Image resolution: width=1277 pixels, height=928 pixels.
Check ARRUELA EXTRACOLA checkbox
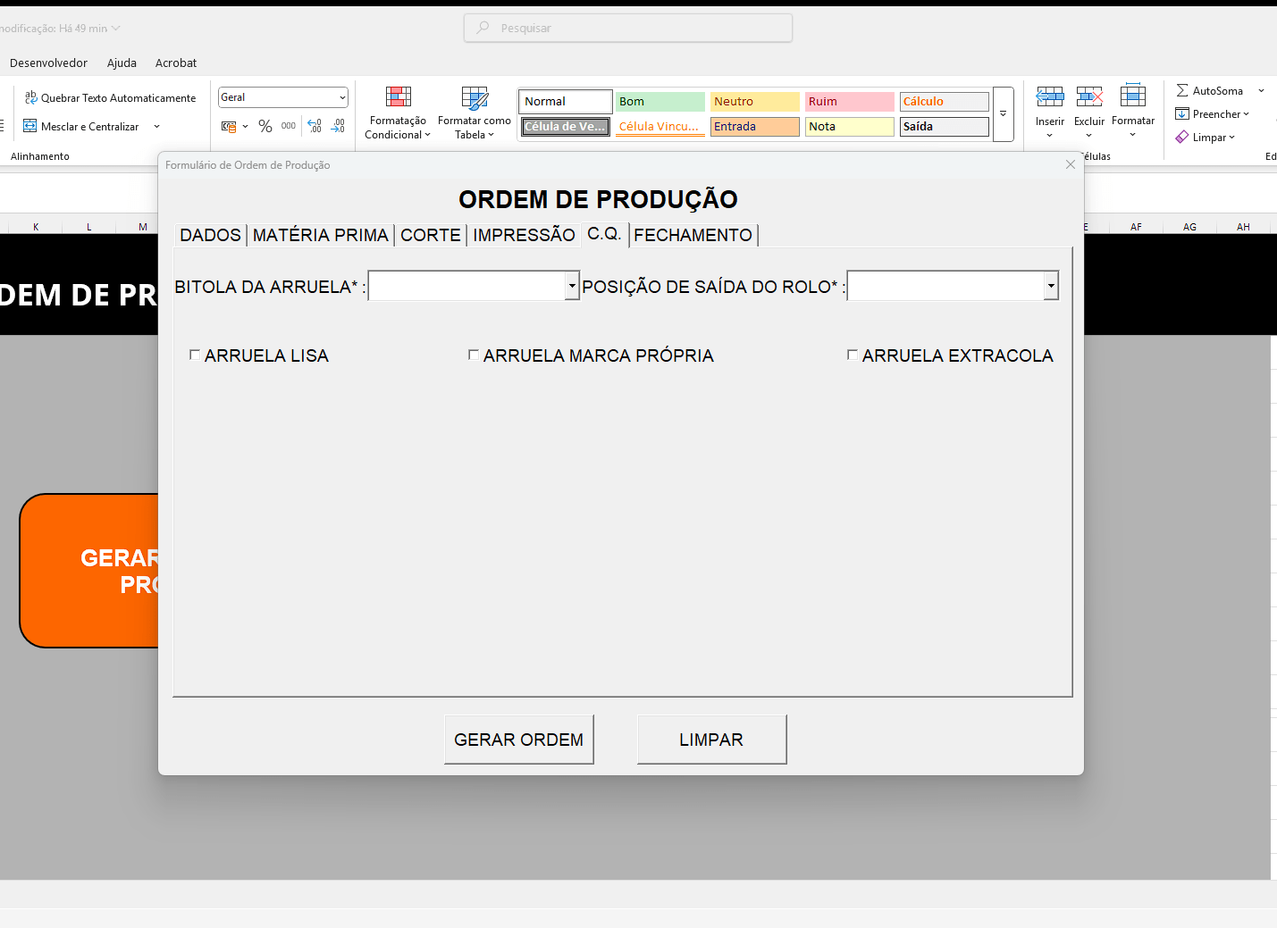(x=853, y=355)
